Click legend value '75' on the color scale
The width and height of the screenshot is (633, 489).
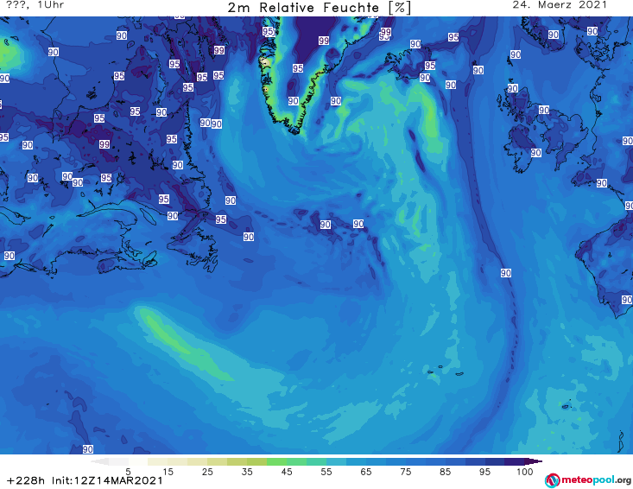(405, 472)
